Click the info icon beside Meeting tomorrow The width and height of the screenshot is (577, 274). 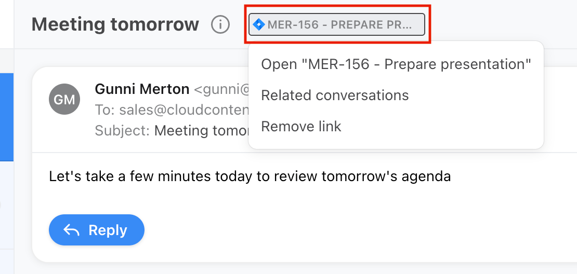[220, 24]
